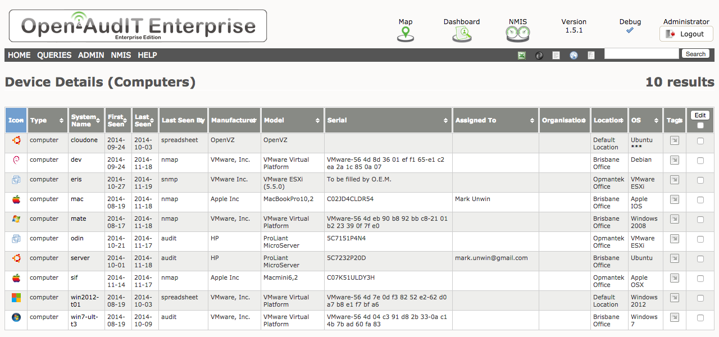The height and width of the screenshot is (337, 719).
Task: Focus the search input field
Action: (x=641, y=54)
